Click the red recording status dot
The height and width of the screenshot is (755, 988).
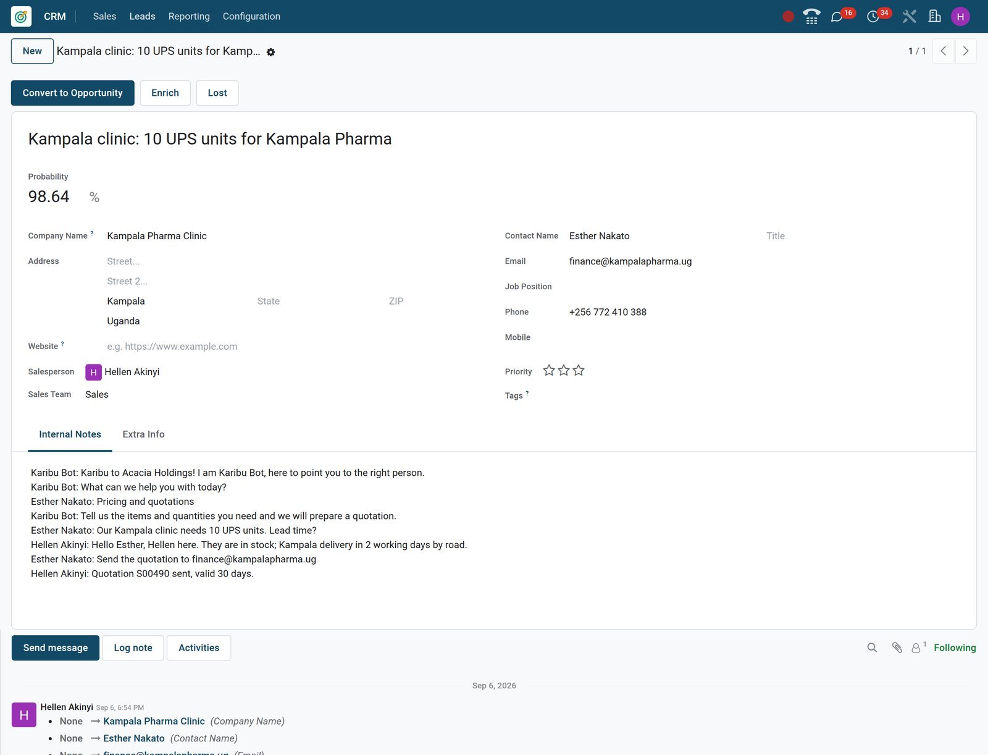click(788, 17)
